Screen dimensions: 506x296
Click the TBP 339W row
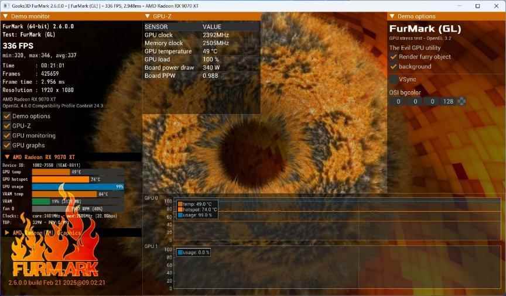(36, 222)
